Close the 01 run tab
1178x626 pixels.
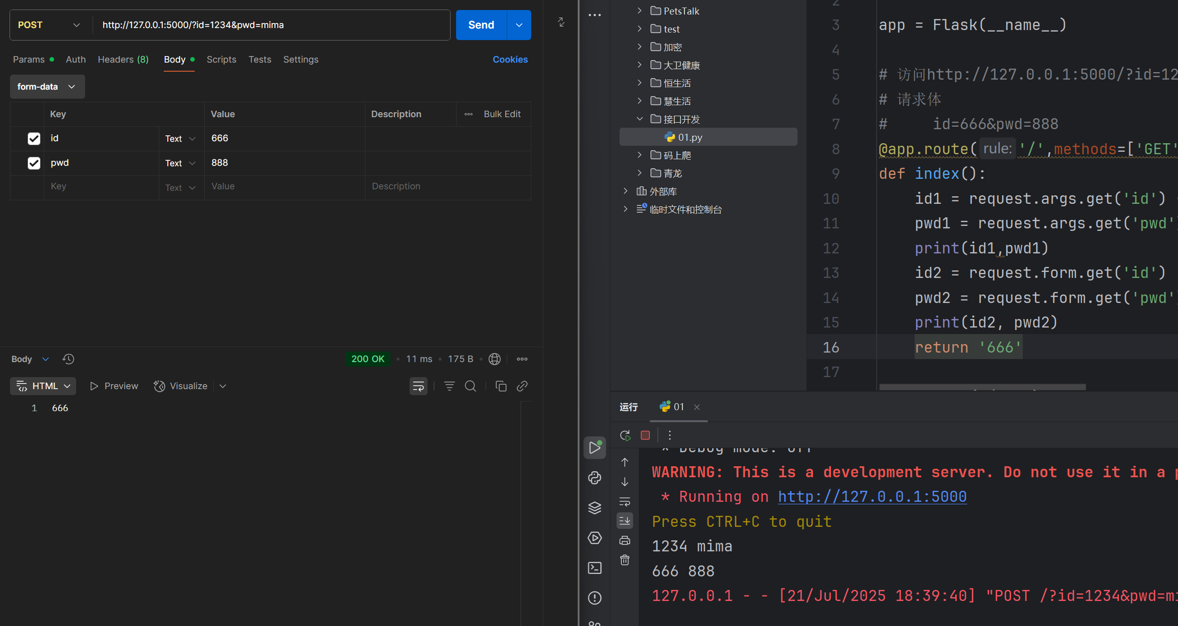(697, 407)
